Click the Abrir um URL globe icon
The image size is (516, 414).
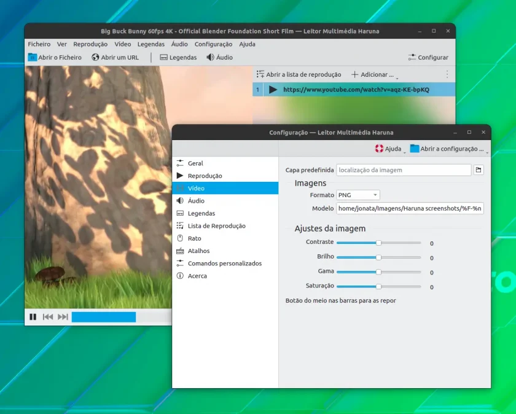pos(95,57)
